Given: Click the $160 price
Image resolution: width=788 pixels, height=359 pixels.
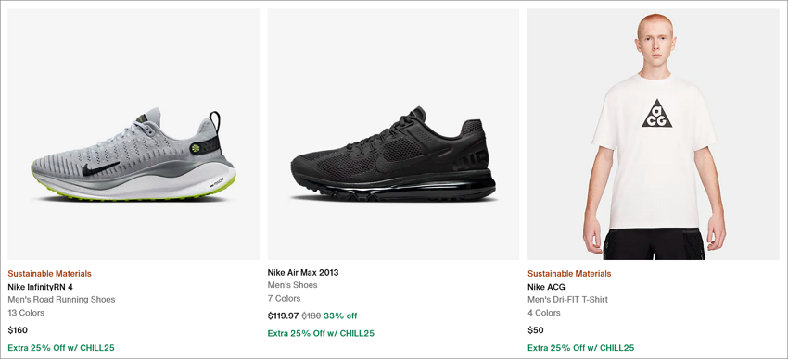Looking at the screenshot, I should (18, 330).
